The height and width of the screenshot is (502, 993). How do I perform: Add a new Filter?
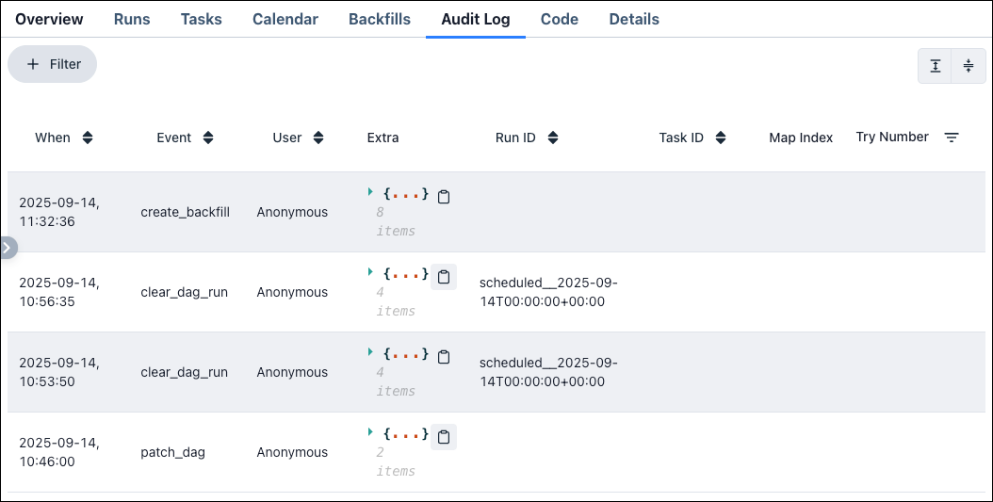(x=53, y=64)
